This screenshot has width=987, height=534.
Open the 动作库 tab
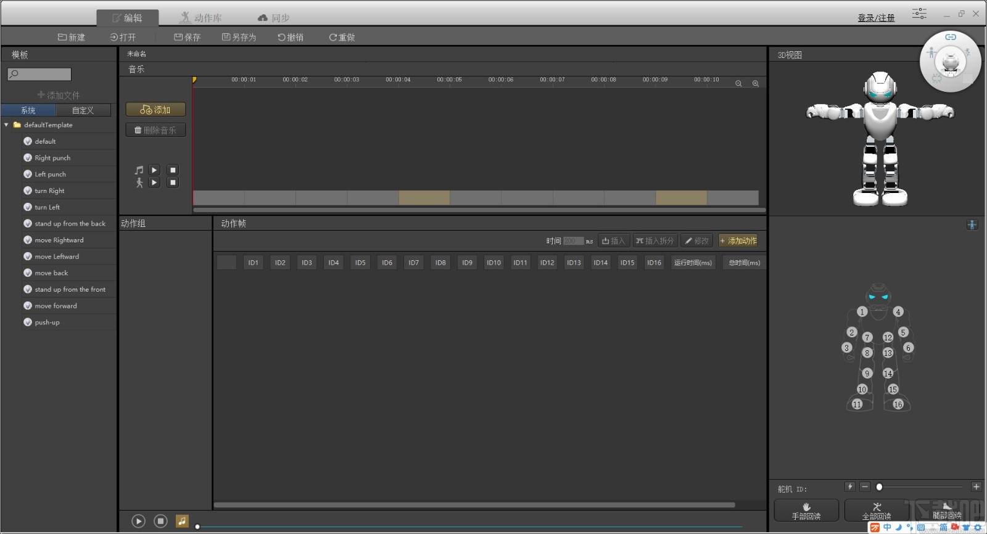pos(201,18)
